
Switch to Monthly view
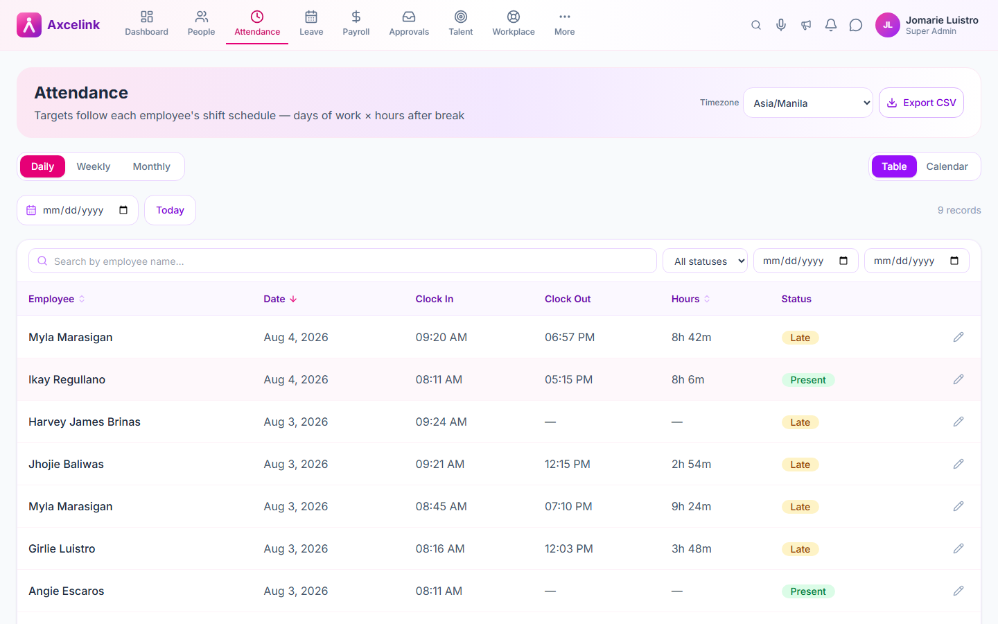coord(152,166)
